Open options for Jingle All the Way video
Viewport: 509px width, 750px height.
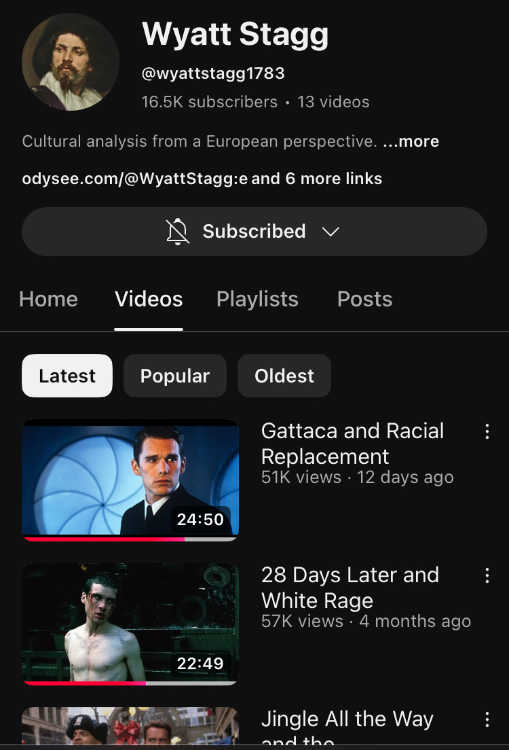tap(487, 719)
